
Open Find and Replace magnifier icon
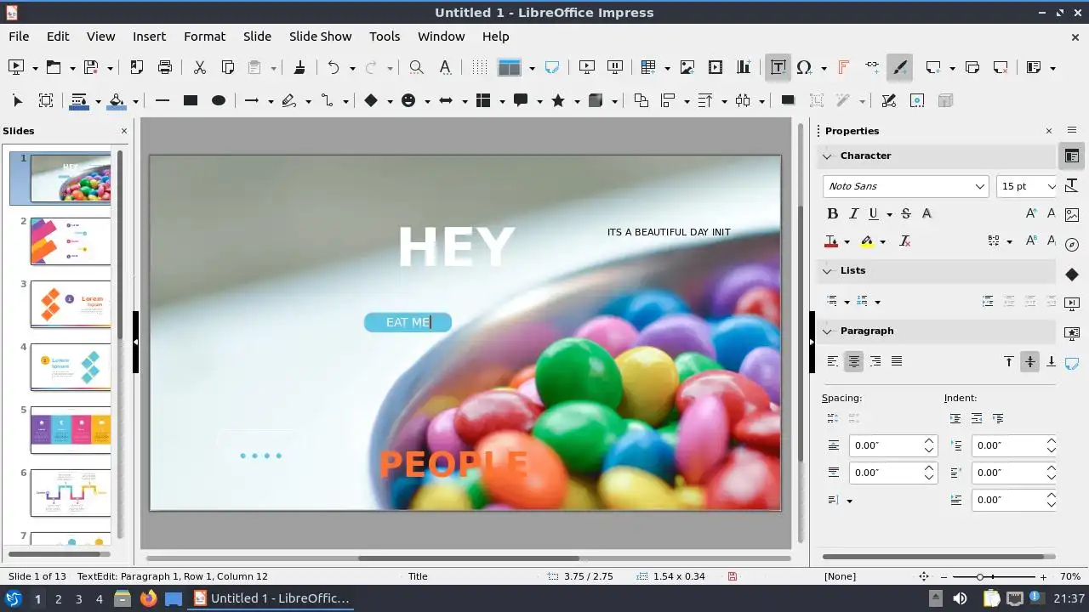(416, 67)
